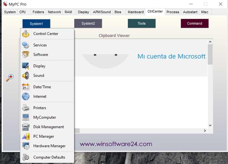Close the MyPC Pro window

pos(221,4)
